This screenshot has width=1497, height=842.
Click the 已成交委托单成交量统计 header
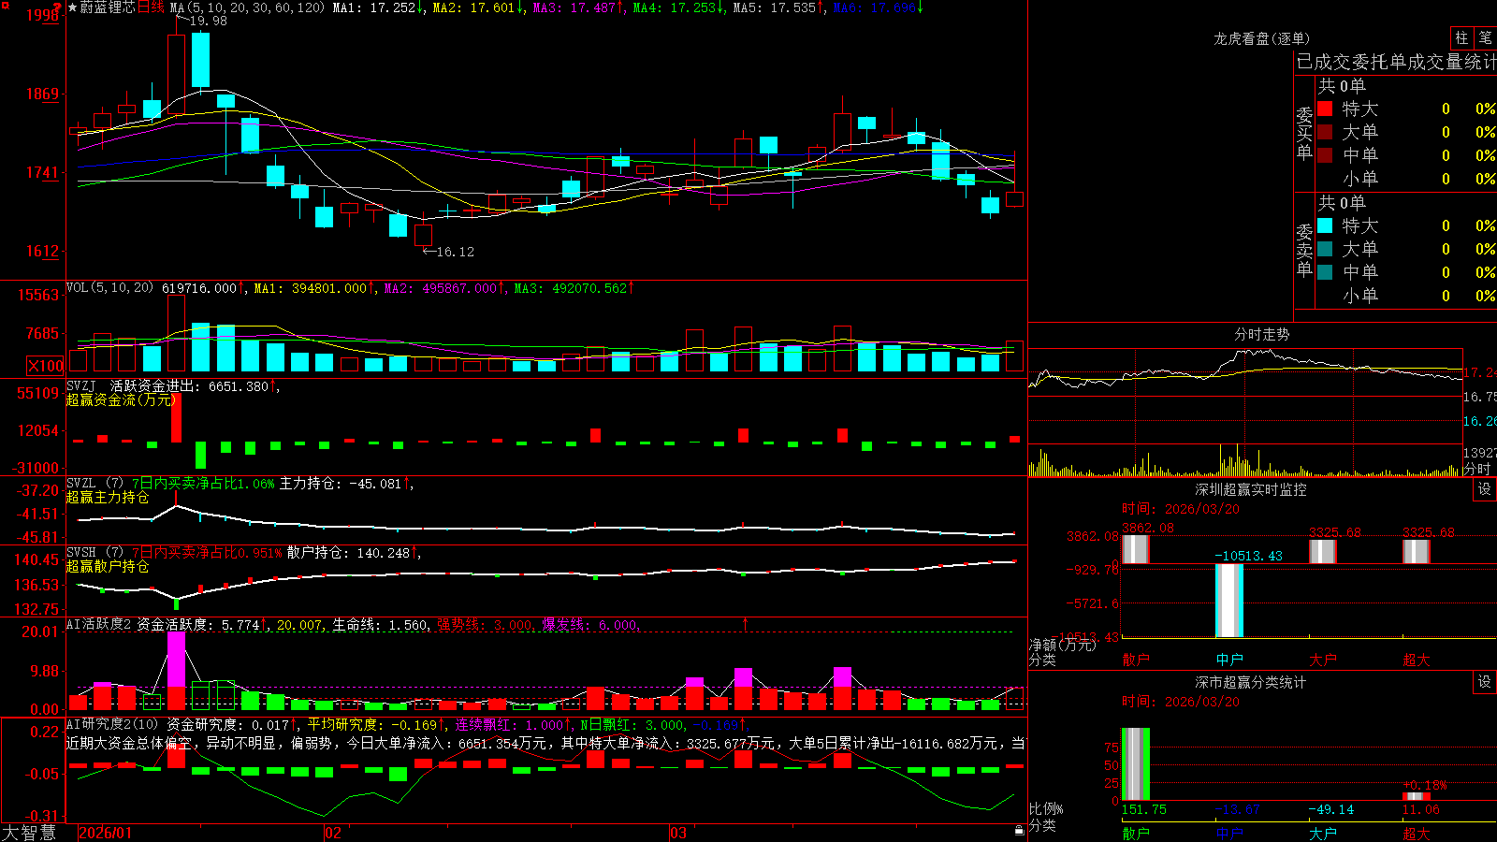1396,62
